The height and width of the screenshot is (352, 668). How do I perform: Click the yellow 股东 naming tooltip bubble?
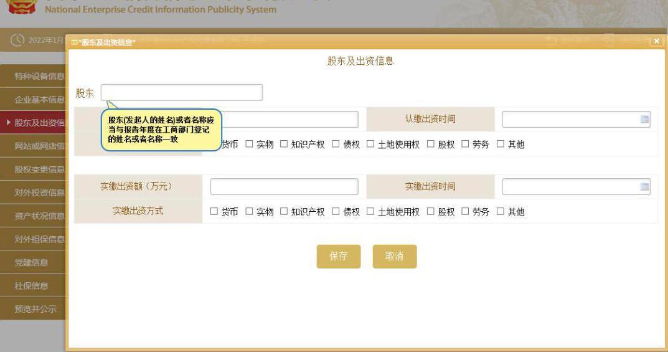click(161, 130)
